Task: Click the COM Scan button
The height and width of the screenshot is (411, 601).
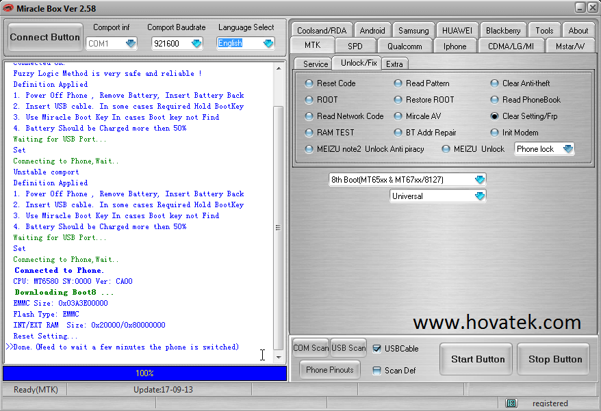Action: point(311,348)
